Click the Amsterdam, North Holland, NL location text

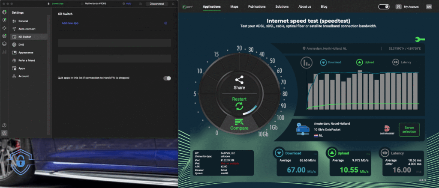coord(326,48)
